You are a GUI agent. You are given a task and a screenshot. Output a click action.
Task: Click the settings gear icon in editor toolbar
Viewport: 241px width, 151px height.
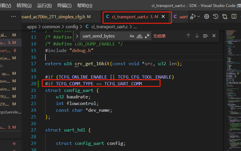pos(207,16)
